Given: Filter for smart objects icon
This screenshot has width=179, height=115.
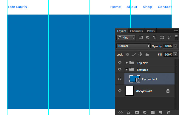Looking at the screenshot, I should [169, 38].
